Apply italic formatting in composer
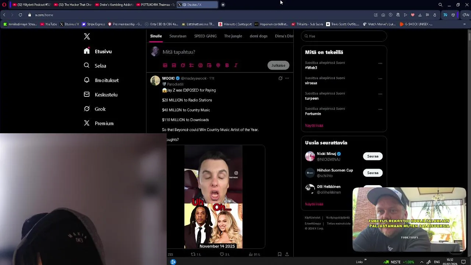The height and width of the screenshot is (265, 471). [236, 65]
